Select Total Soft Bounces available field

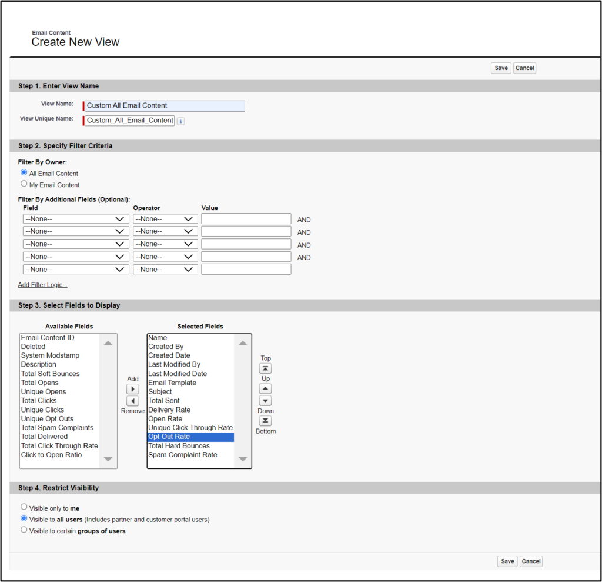tap(59, 374)
